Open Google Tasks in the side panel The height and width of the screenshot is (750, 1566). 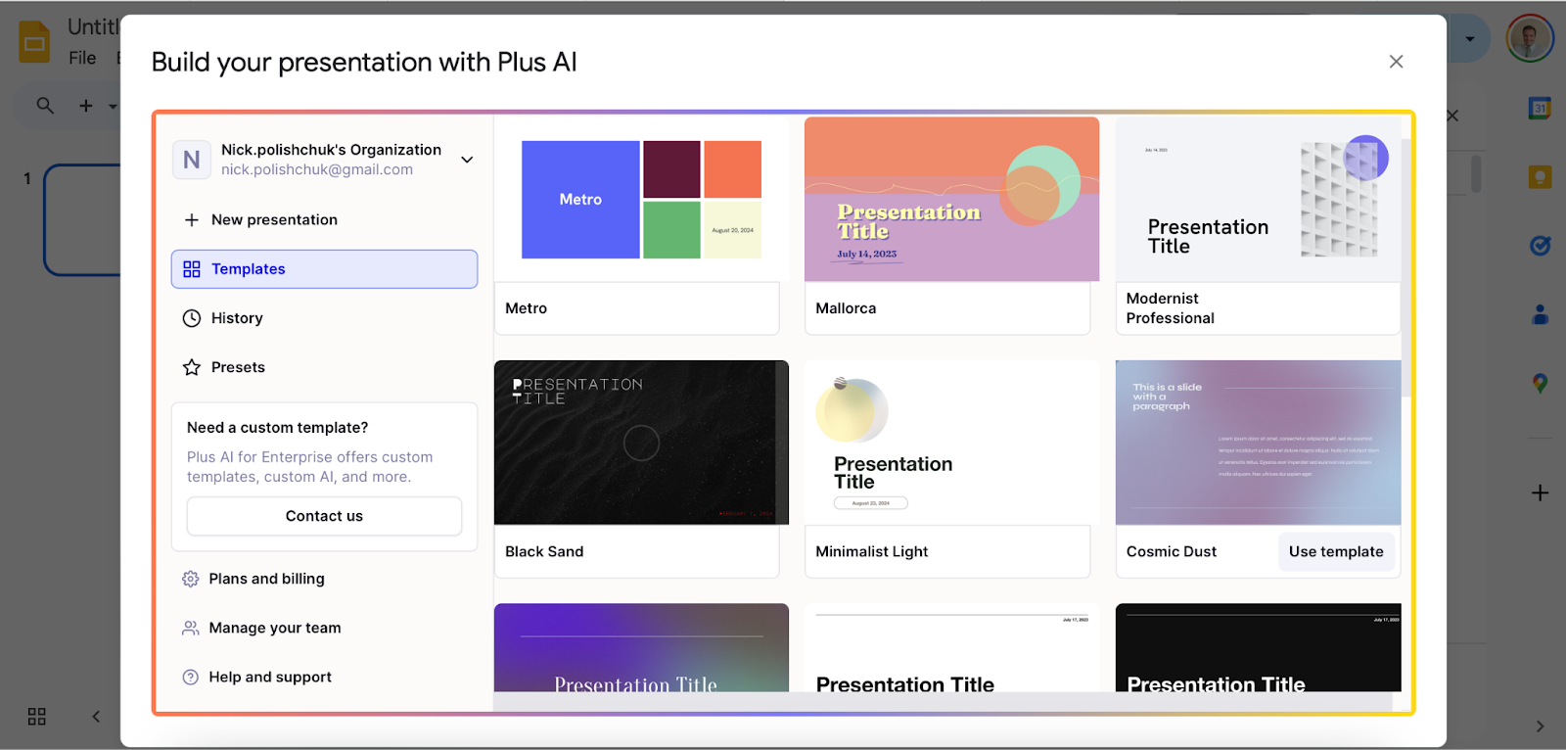tap(1540, 246)
